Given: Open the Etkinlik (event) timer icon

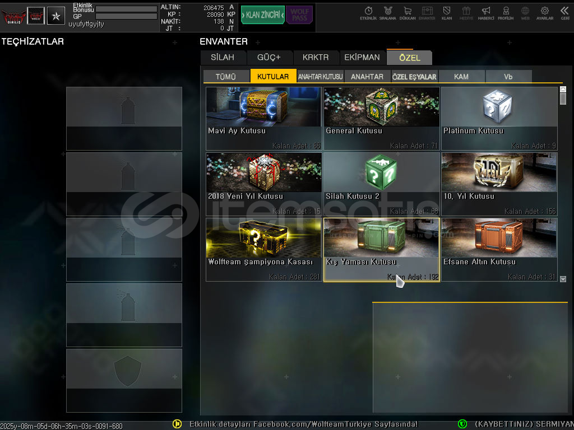Looking at the screenshot, I should [368, 13].
